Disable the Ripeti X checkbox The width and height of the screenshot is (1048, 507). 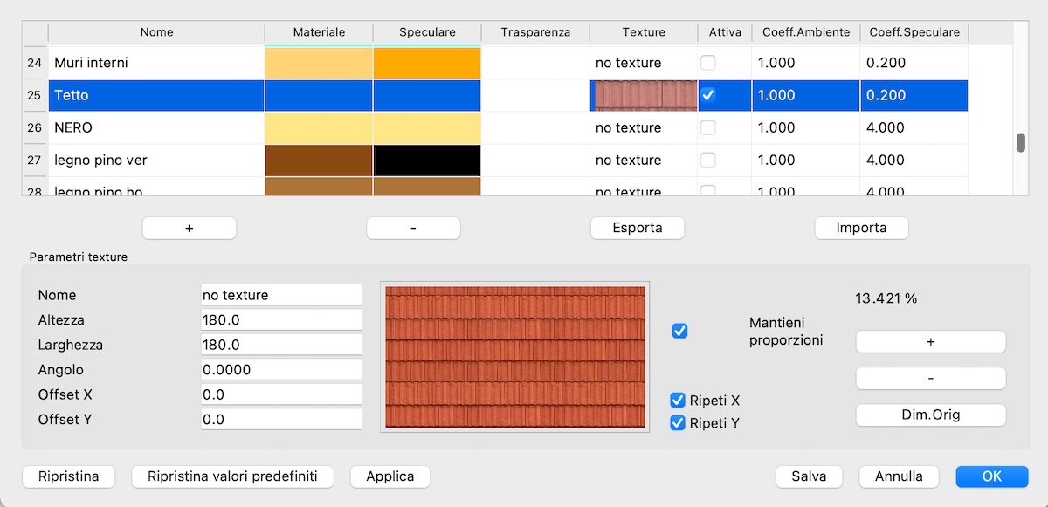point(677,401)
